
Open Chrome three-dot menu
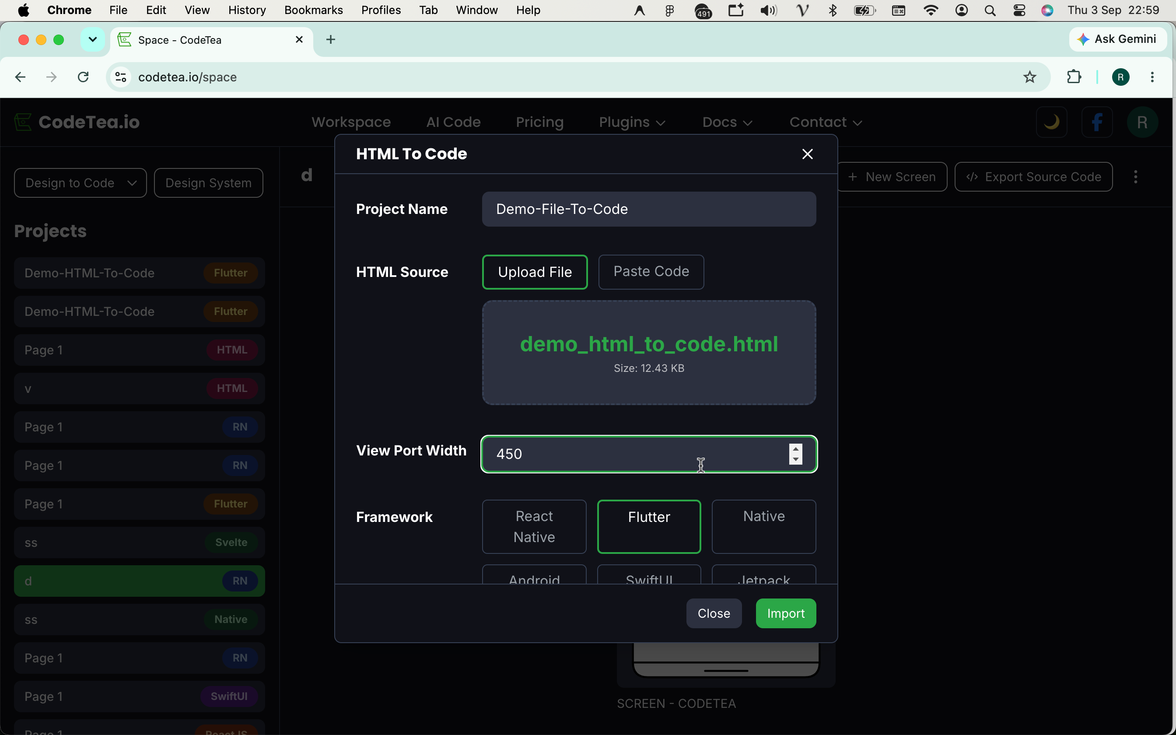click(1152, 77)
